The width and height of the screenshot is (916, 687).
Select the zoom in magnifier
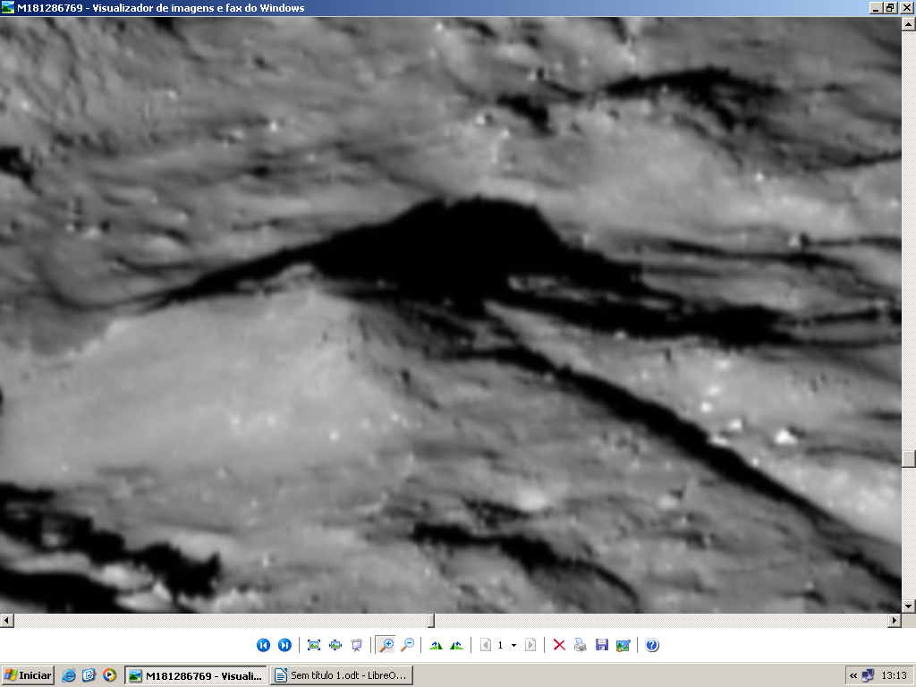pyautogui.click(x=386, y=645)
